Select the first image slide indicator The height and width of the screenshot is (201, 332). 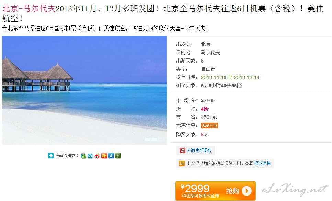click(x=148, y=139)
